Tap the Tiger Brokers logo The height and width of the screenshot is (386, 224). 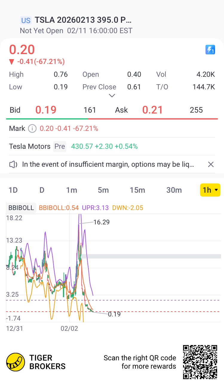[x=16, y=362]
